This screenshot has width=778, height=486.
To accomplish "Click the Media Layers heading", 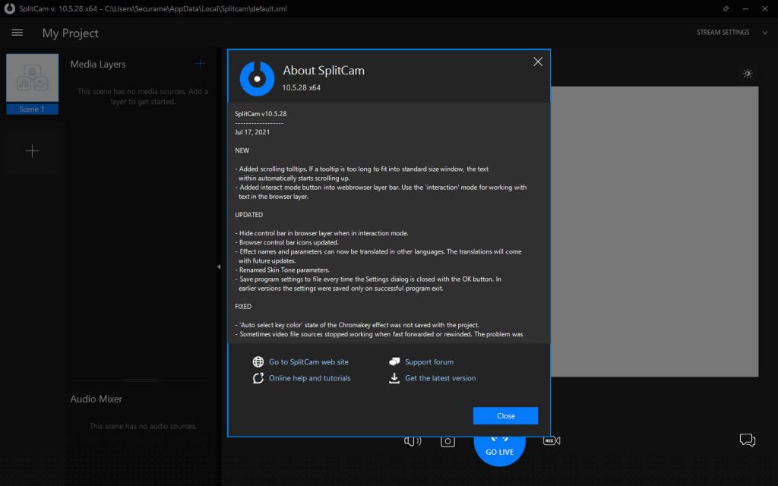I will (98, 64).
